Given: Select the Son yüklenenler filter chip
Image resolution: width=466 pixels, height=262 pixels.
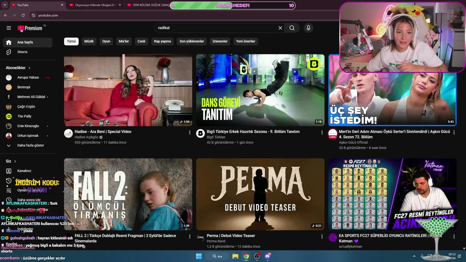Looking at the screenshot, I should click(192, 41).
